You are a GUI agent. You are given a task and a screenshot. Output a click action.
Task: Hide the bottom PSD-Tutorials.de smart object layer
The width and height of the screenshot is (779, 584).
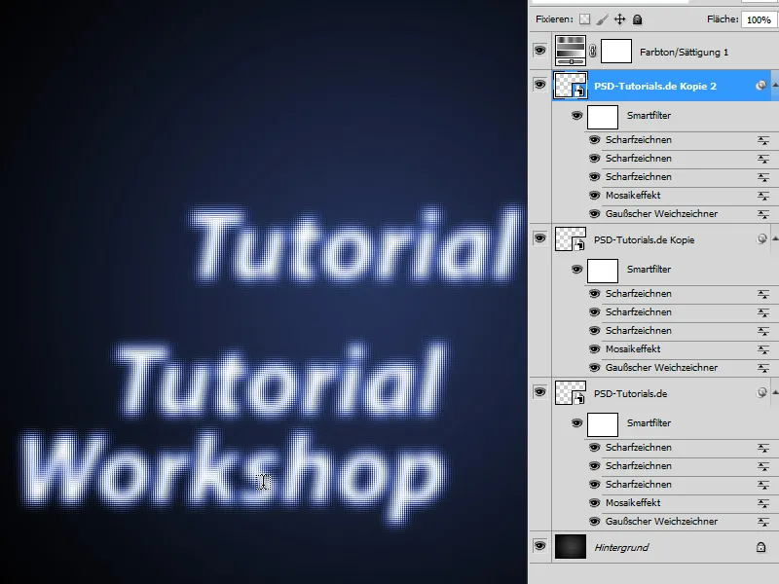click(540, 392)
